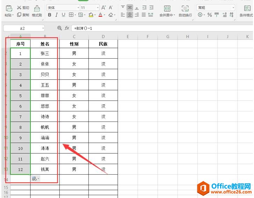This screenshot has width=254, height=198.
Task: Increase decimal places icon
Action: pos(225,15)
